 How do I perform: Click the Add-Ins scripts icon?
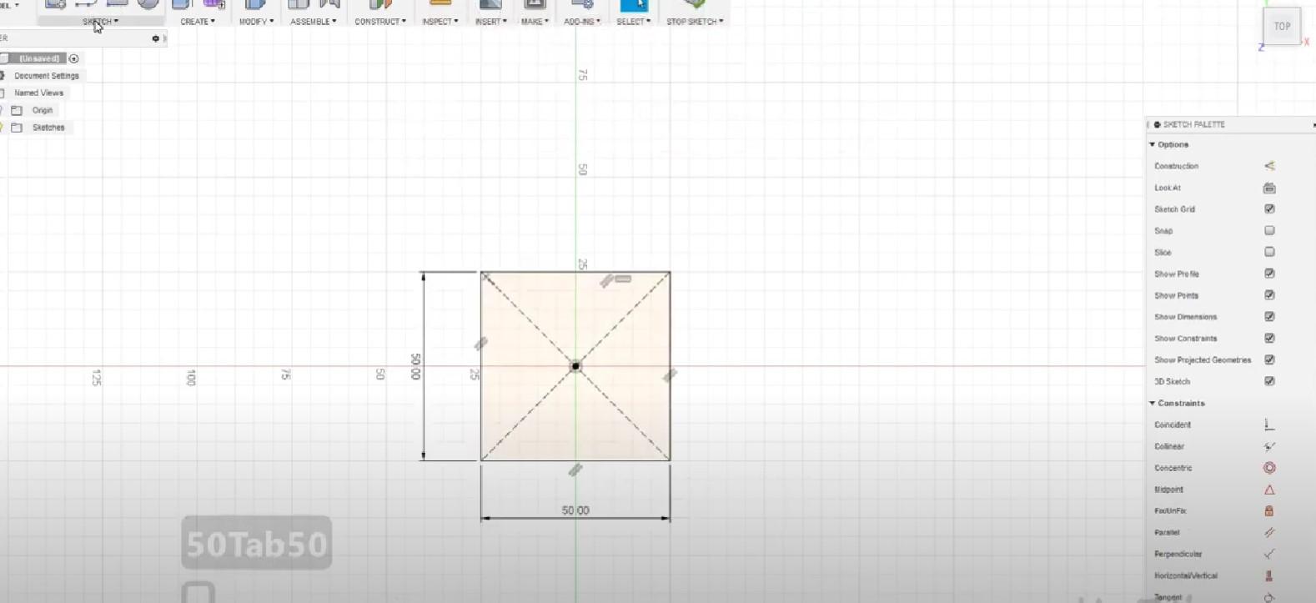[582, 4]
